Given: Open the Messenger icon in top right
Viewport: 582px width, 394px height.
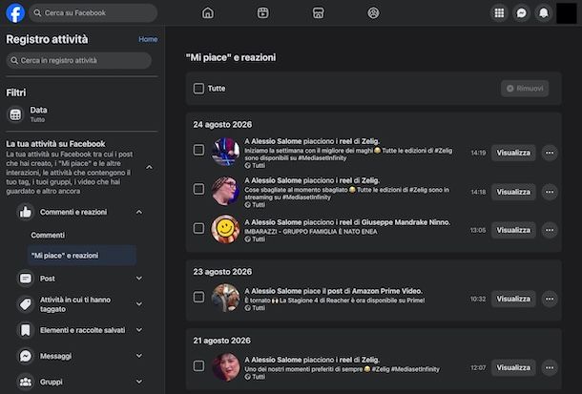Looking at the screenshot, I should coord(522,13).
